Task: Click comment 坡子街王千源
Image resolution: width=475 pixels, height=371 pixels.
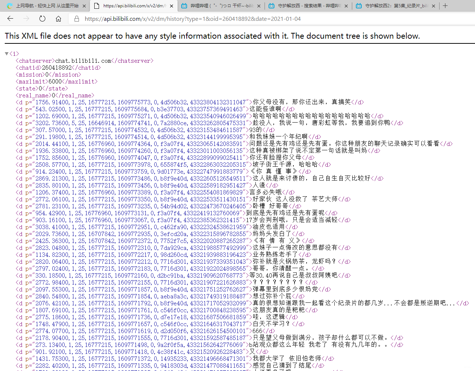Action: pos(173,165)
